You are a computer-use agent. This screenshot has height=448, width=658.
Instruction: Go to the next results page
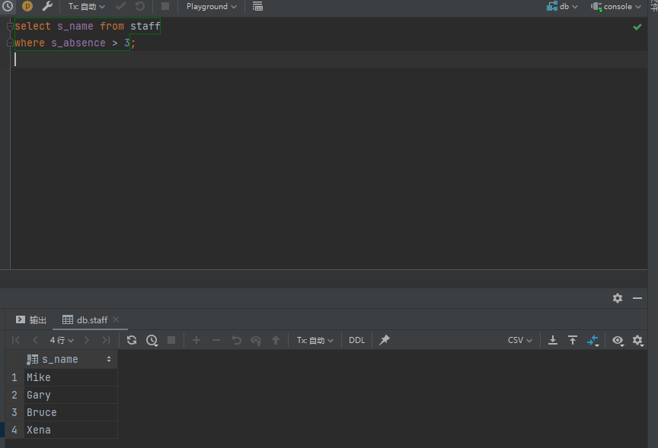pyautogui.click(x=87, y=340)
